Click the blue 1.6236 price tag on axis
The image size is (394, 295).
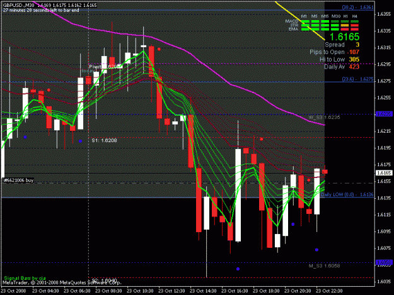click(x=384, y=114)
